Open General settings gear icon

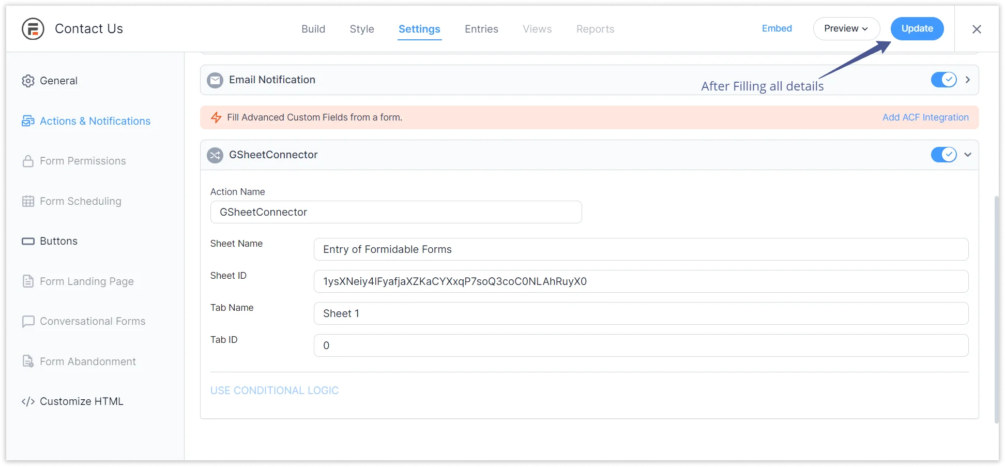[x=28, y=81]
